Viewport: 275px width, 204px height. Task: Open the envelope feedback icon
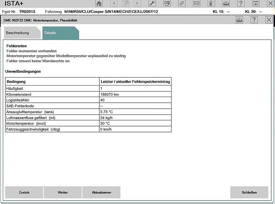click(197, 4)
